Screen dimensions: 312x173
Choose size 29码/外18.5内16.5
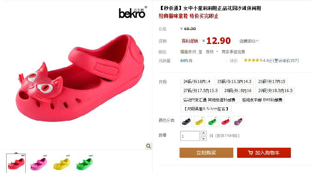tap(275, 91)
